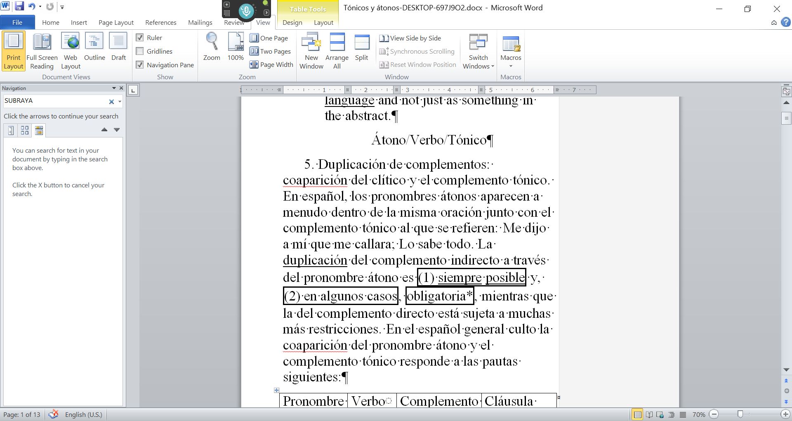Choose the Two Pages zoom option
This screenshot has height=421, width=792.
pos(270,51)
